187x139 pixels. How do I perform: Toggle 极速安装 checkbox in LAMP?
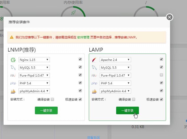point(161,99)
